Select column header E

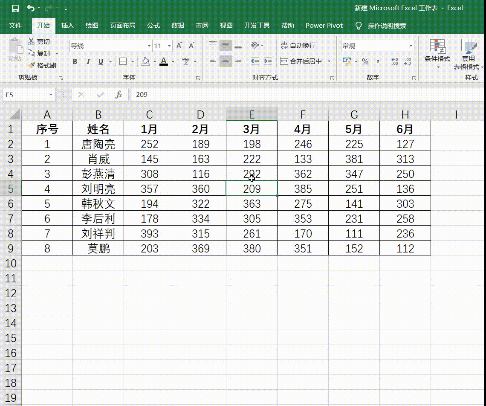point(252,114)
